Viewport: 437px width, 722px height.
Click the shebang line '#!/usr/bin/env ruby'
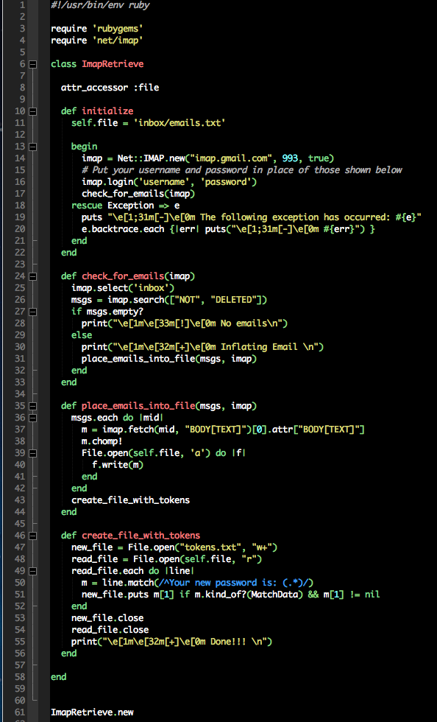[x=100, y=5]
